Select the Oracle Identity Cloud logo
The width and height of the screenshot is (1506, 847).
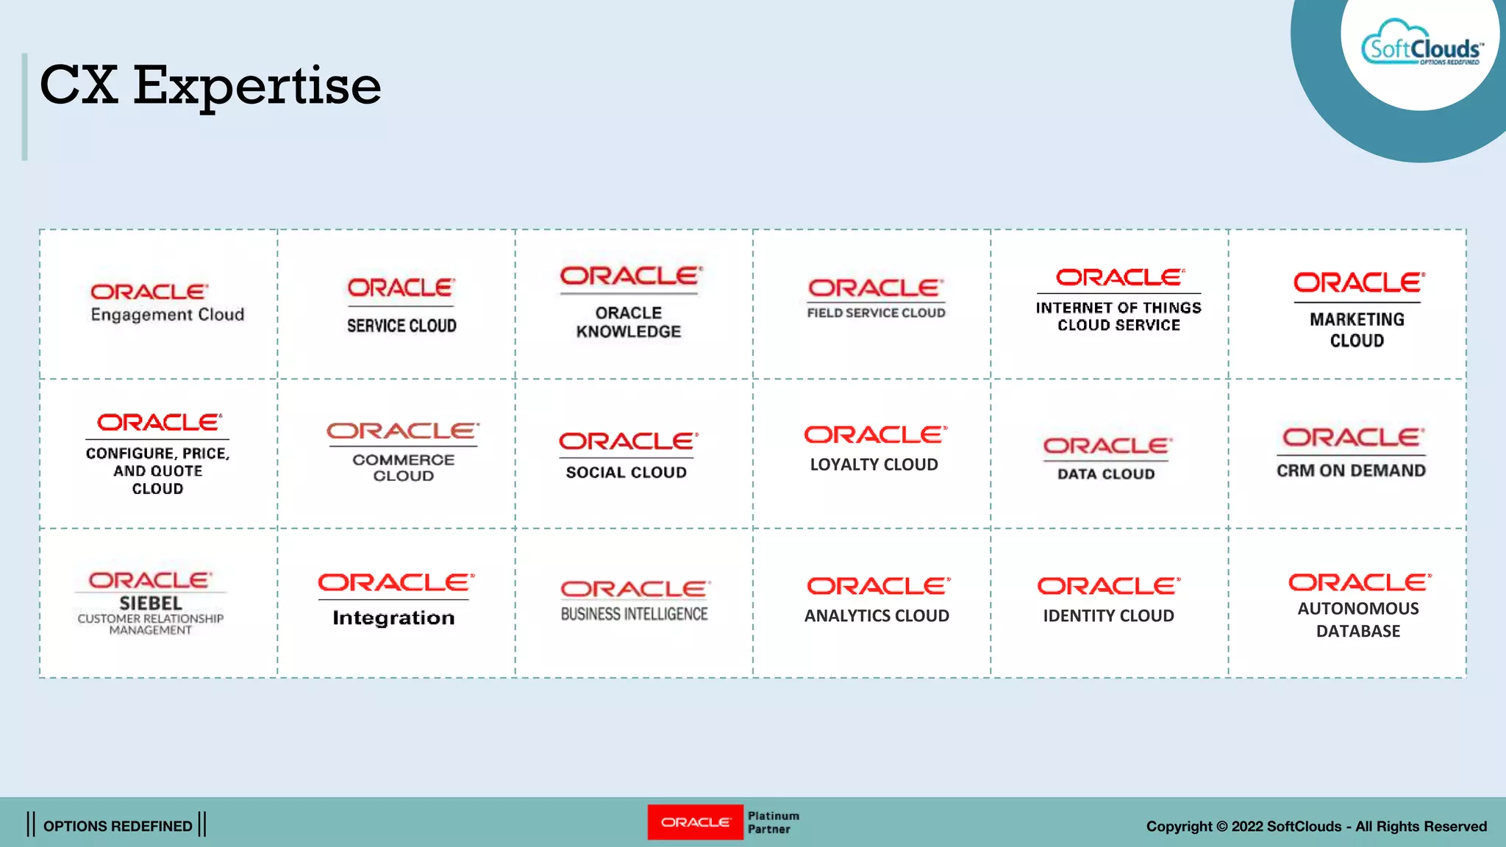point(1108,600)
